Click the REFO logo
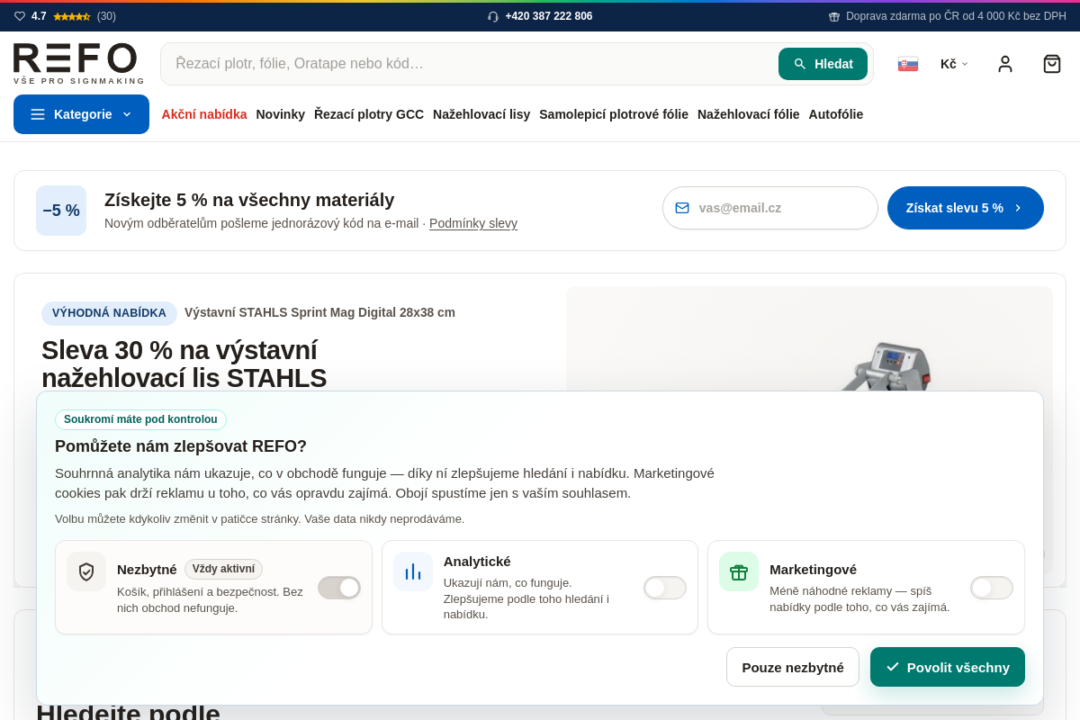This screenshot has width=1080, height=720. tap(79, 64)
